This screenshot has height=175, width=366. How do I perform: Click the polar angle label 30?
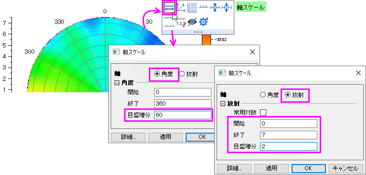149,22
